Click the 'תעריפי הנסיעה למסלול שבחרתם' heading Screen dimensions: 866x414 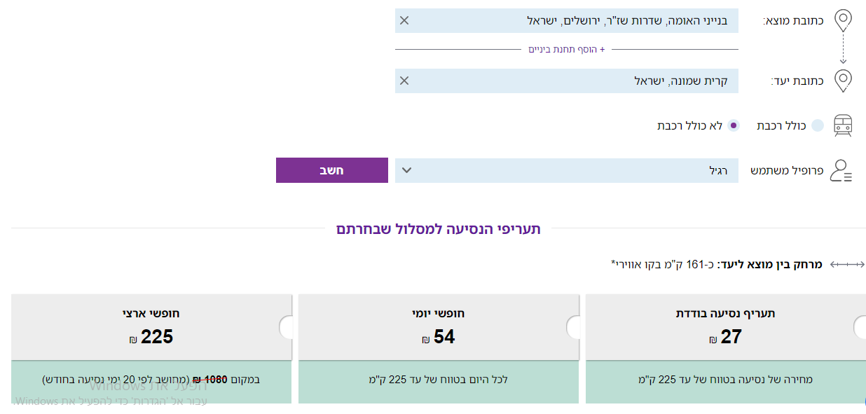click(439, 229)
